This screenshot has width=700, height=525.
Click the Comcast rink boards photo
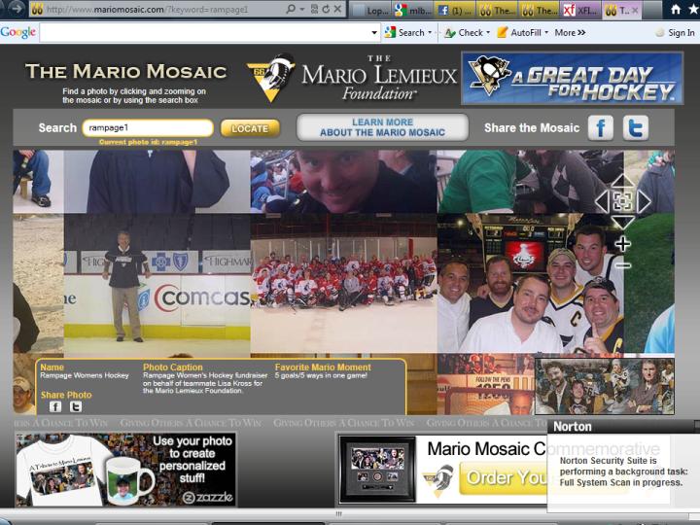[x=157, y=283]
